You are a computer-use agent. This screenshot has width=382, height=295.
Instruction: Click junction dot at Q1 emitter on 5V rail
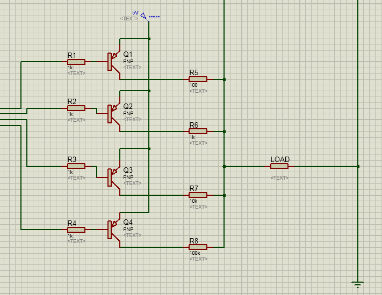[x=149, y=39]
